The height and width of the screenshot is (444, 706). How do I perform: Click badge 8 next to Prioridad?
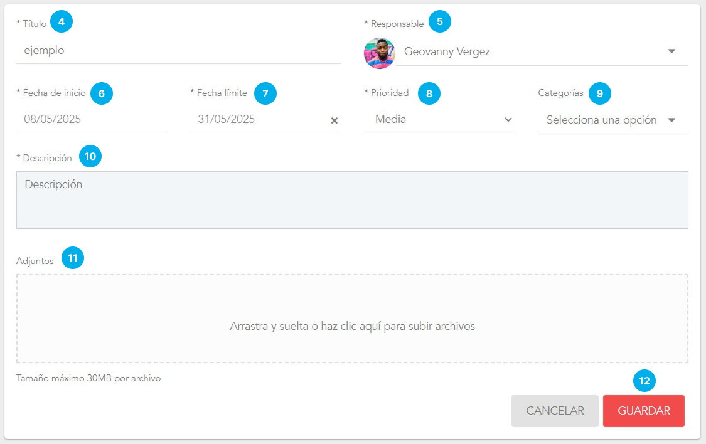tap(429, 93)
